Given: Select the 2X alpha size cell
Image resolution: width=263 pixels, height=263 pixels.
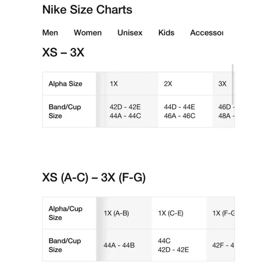Looking at the screenshot, I should coord(185,84).
